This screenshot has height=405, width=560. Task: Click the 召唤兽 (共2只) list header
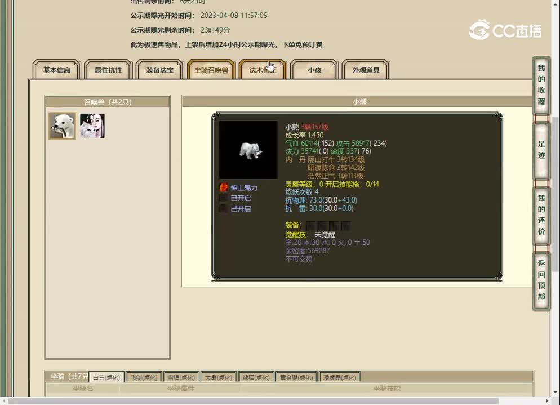pos(108,102)
